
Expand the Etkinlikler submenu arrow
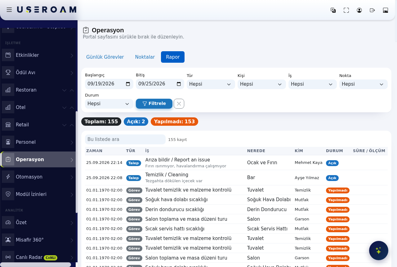coord(72,55)
